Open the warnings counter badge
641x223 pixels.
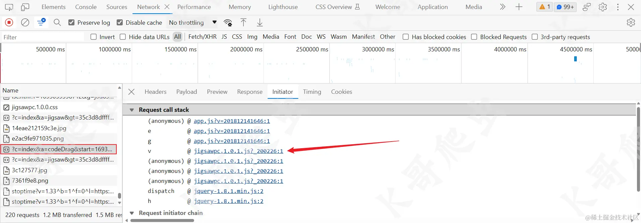pyautogui.click(x=544, y=7)
